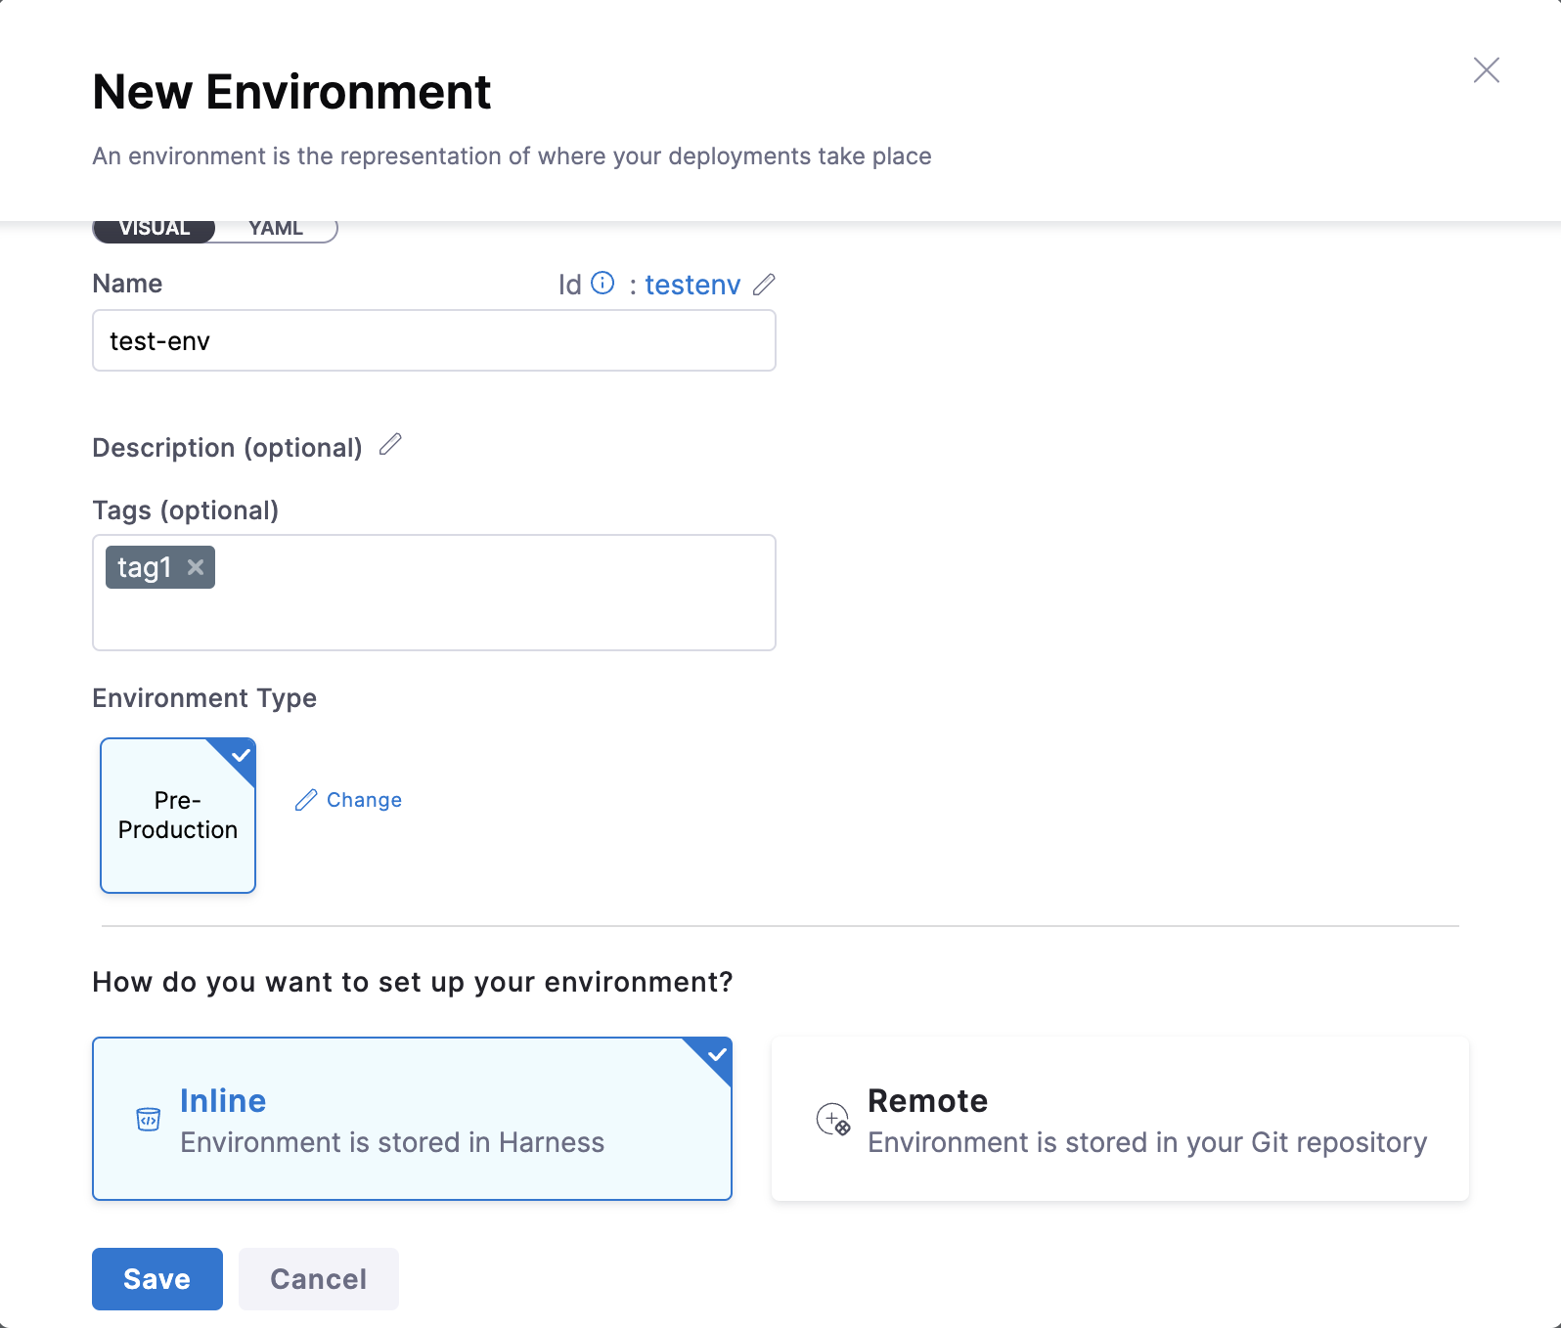
Task: Switch to the YAML tab
Action: coord(276,230)
